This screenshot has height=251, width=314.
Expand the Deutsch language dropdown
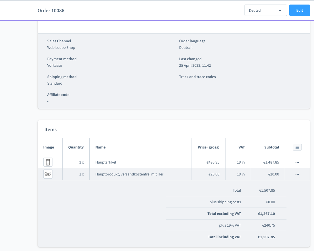[265, 10]
